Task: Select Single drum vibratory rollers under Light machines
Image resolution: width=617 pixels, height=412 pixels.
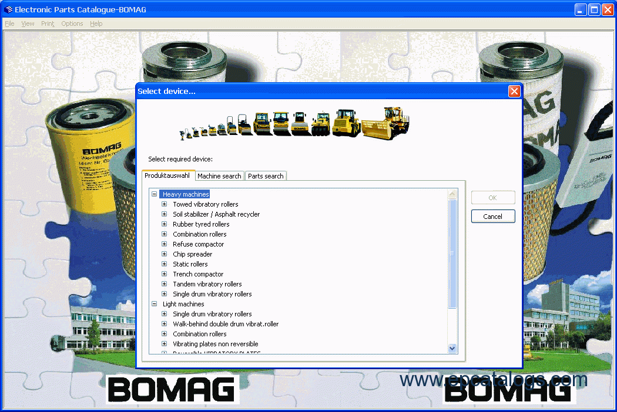Action: [212, 314]
